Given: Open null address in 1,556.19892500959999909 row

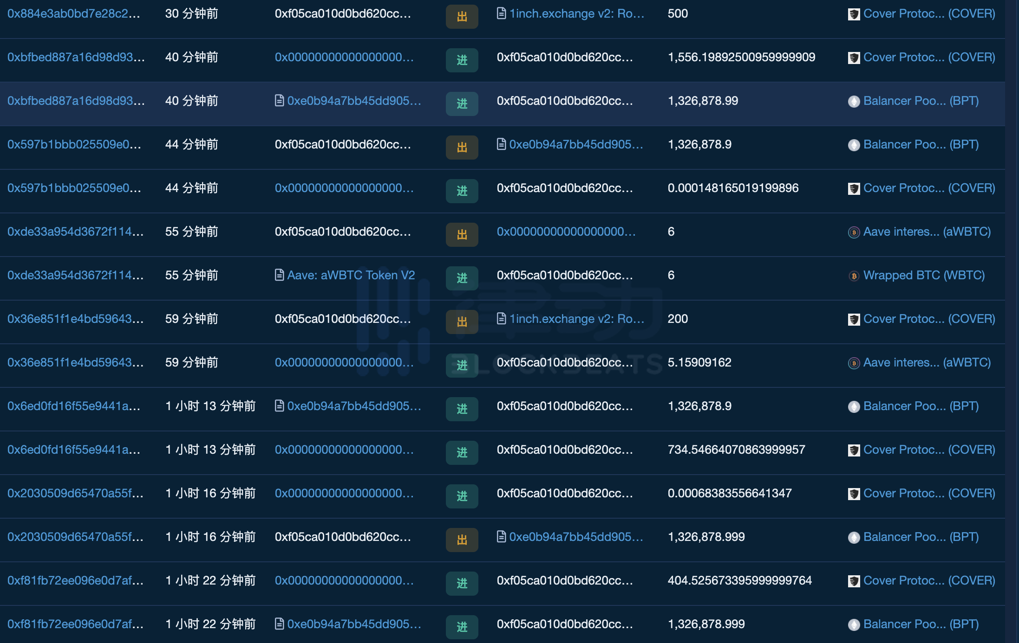Looking at the screenshot, I should [344, 57].
